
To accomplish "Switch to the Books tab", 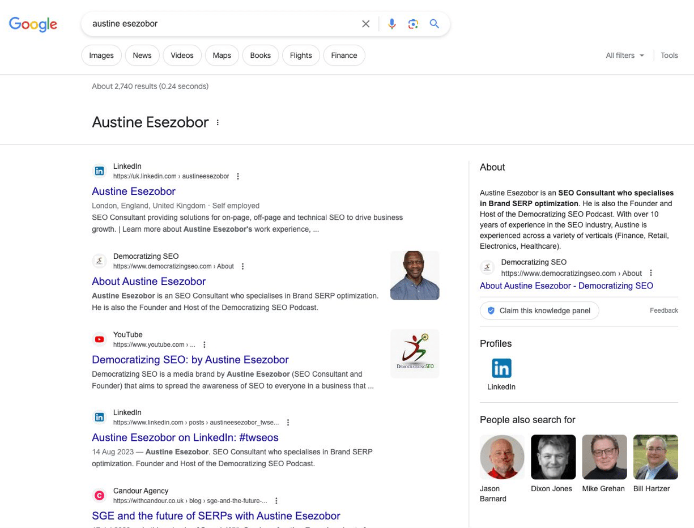I will 261,56.
